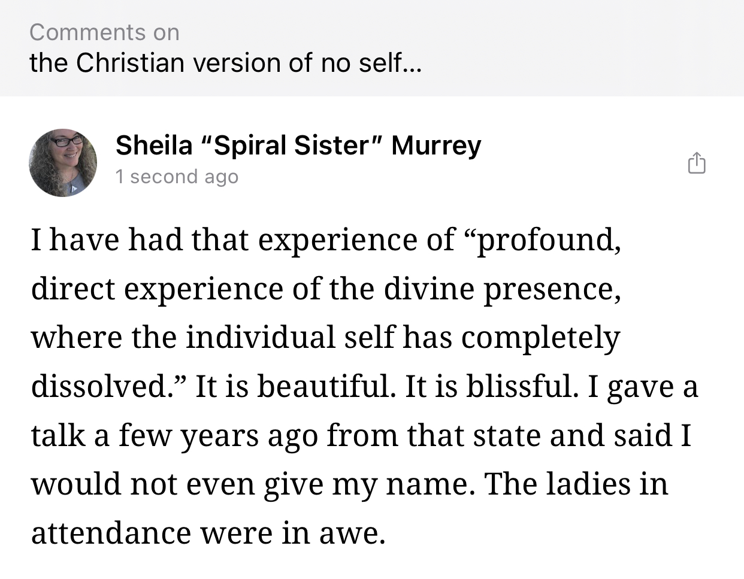Screen dimensions: 744x579
Task: Open Sheila Murrey's profile picture
Action: pos(63,163)
